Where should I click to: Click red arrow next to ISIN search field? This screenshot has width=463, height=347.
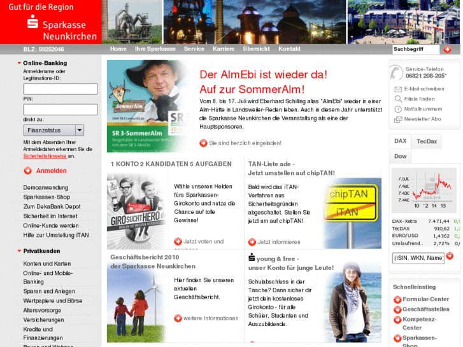[x=450, y=256]
